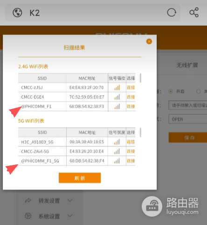Click the 无线扩展 page heading
207x225 pixels.
187,65
